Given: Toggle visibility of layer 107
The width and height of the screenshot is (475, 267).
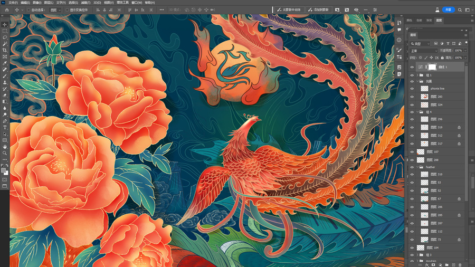Looking at the screenshot, I should click(x=412, y=152).
